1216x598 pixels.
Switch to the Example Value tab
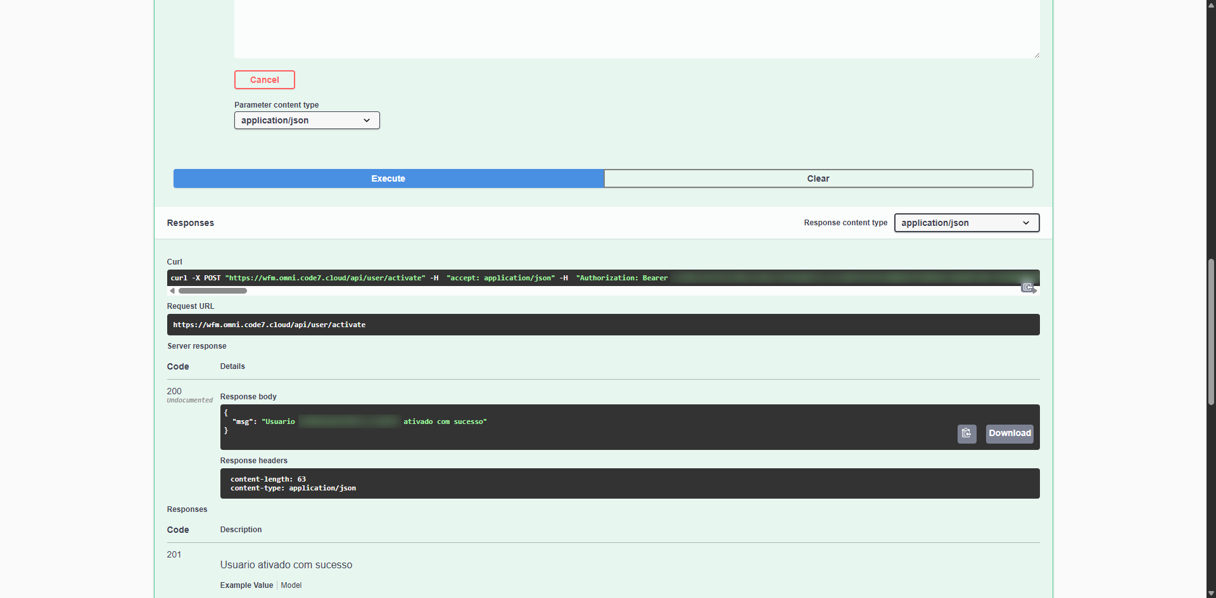(x=246, y=585)
